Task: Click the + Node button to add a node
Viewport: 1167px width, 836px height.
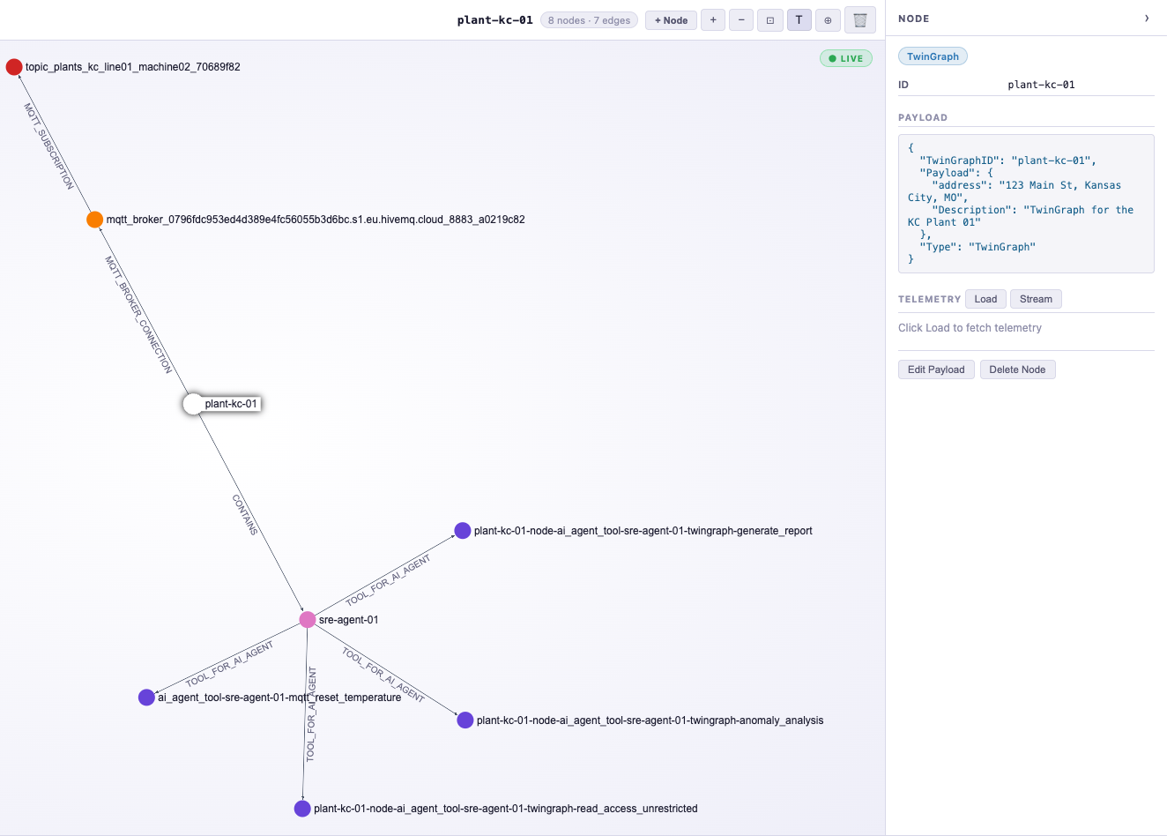Action: click(x=671, y=19)
